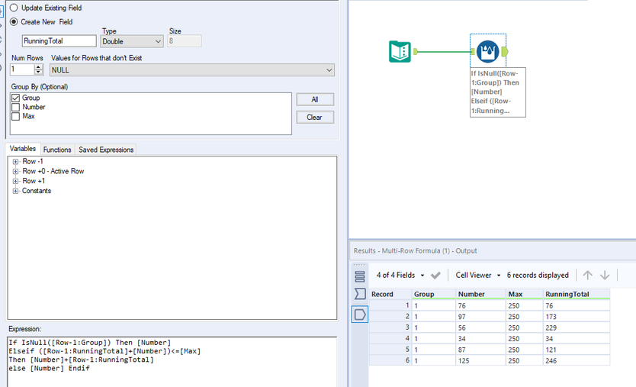The width and height of the screenshot is (636, 387).
Task: Click the Input Data book tool on canvas
Action: click(x=400, y=52)
